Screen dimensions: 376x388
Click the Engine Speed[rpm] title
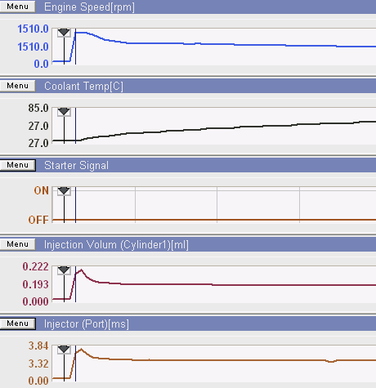[89, 7]
